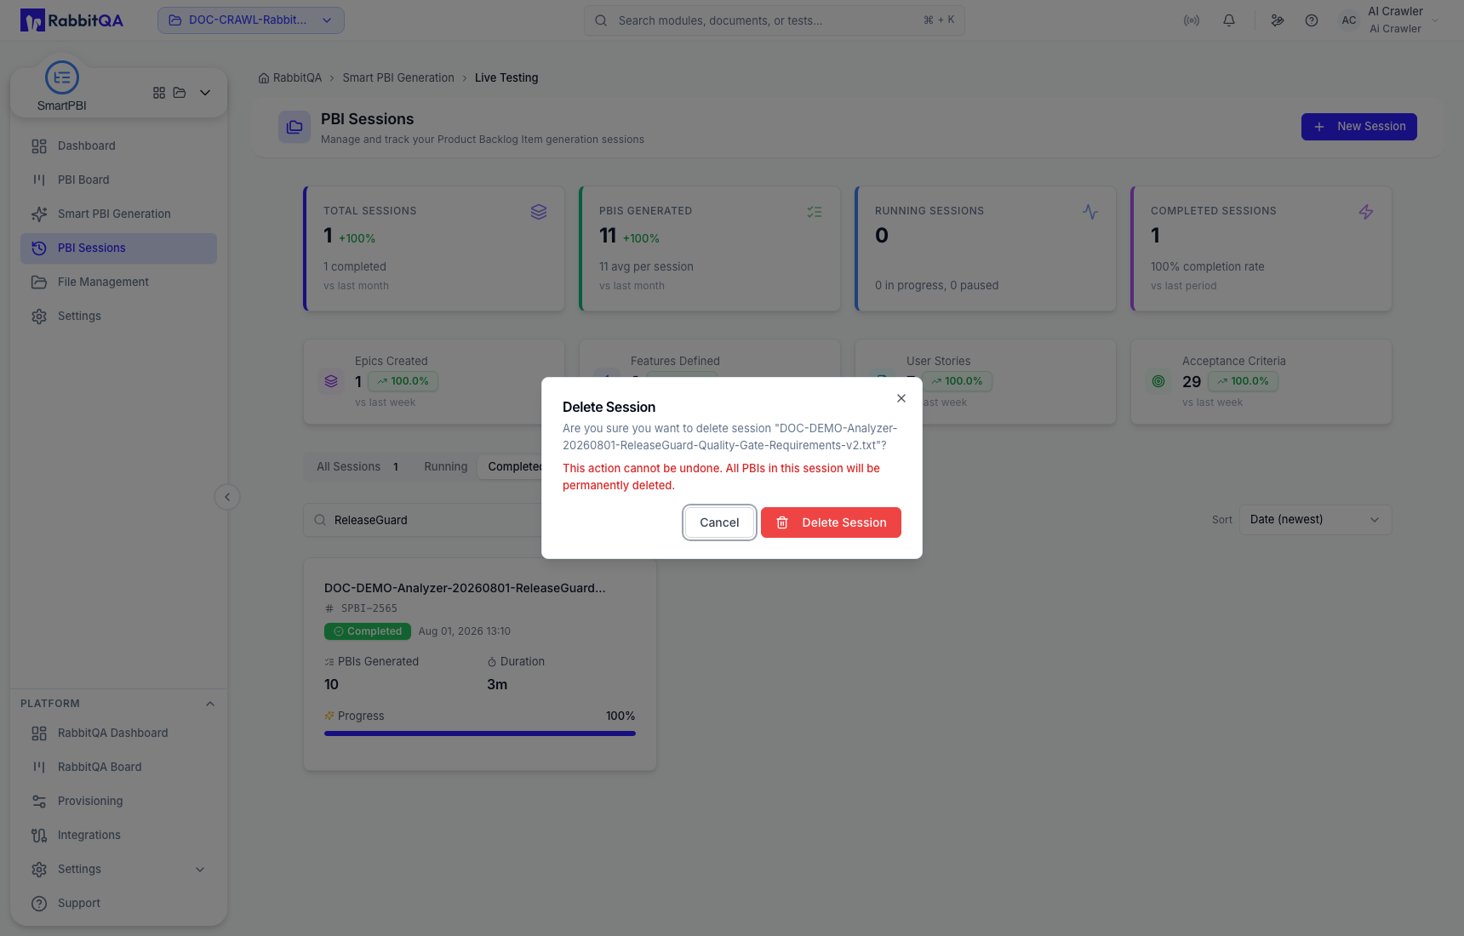This screenshot has width=1464, height=936.
Task: Focus the global search modules field
Action: coord(775,20)
